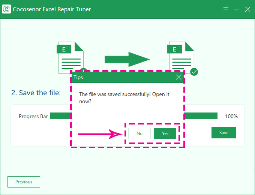
Task: Click the No button in Tips dialog
Action: click(x=139, y=133)
